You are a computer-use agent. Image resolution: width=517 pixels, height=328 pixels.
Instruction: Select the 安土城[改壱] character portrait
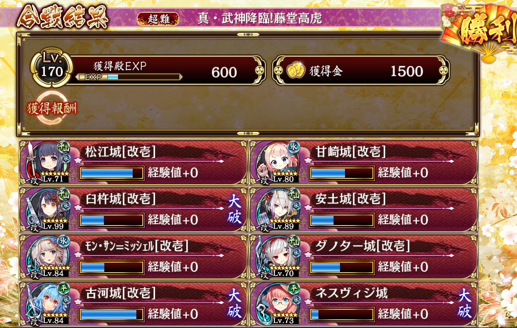click(x=278, y=209)
